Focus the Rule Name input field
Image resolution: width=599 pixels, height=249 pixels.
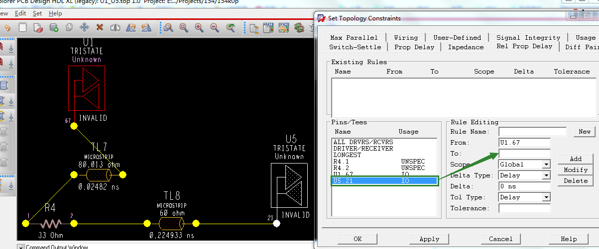(x=532, y=132)
